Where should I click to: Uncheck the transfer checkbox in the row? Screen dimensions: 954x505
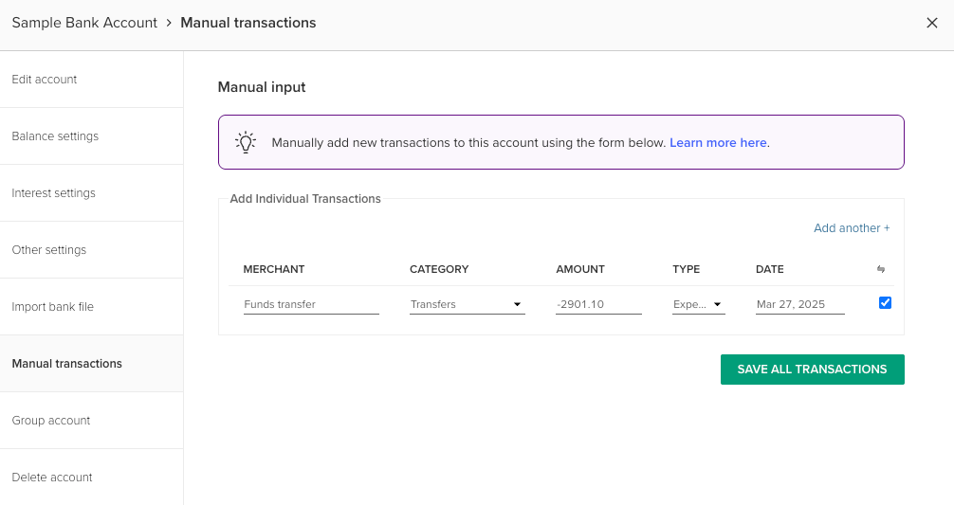pos(885,302)
